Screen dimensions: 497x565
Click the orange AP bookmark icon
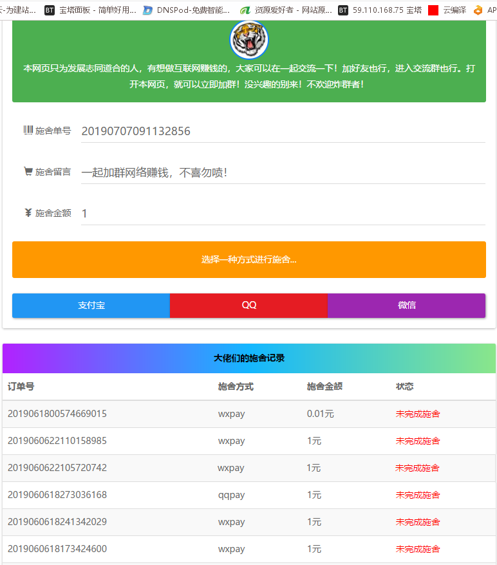478,10
